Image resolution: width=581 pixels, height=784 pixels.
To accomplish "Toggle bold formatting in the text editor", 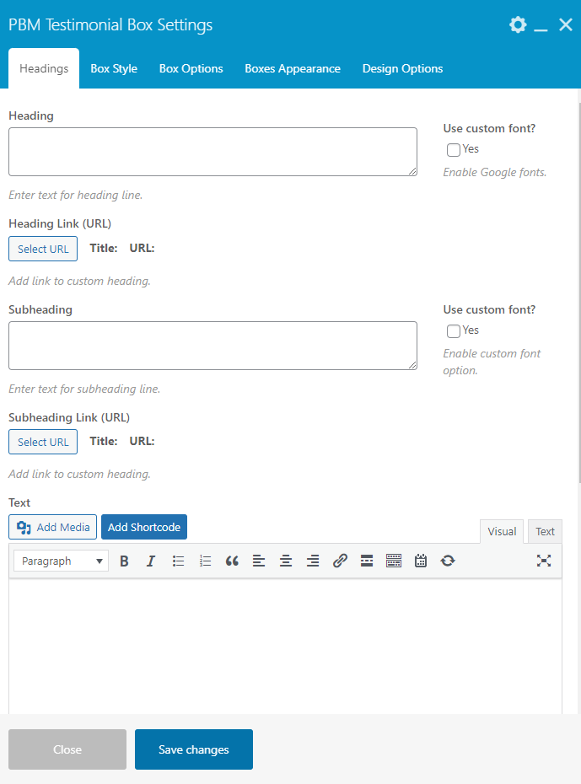I will point(124,561).
